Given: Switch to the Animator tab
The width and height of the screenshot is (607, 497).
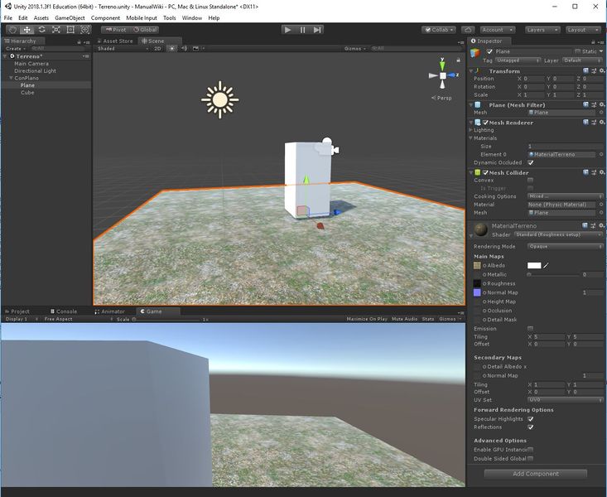Looking at the screenshot, I should [x=110, y=311].
